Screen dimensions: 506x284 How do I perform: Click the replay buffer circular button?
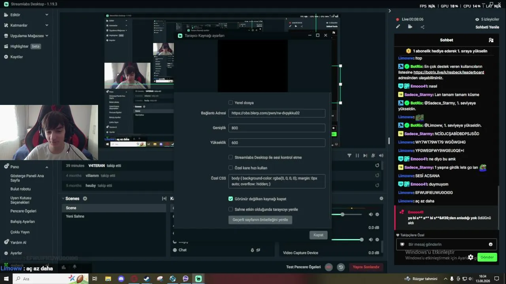(341, 267)
